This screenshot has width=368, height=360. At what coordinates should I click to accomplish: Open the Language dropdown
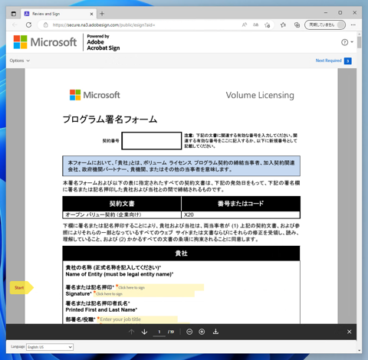point(50,347)
